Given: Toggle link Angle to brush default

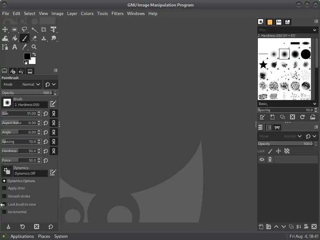Looking at the screenshot, I should [x=54, y=132].
